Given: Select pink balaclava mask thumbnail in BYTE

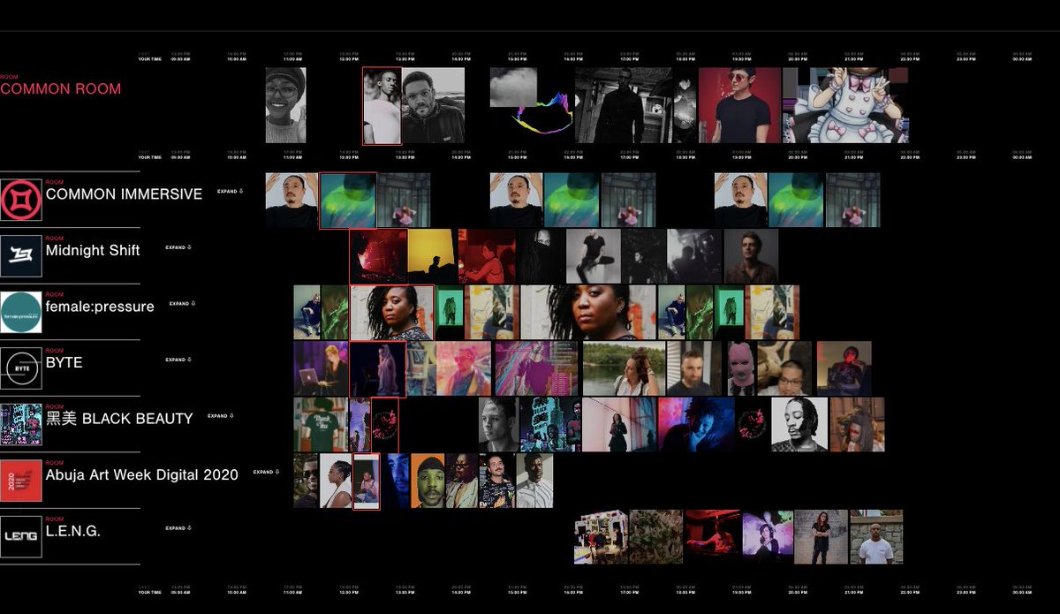Looking at the screenshot, I should point(742,368).
